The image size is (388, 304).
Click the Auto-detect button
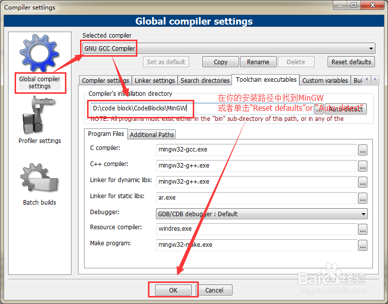[x=345, y=109]
